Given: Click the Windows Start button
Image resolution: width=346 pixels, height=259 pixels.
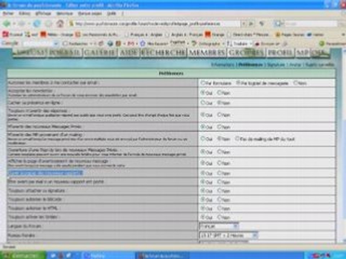Looking at the screenshot, I should 23,255.
